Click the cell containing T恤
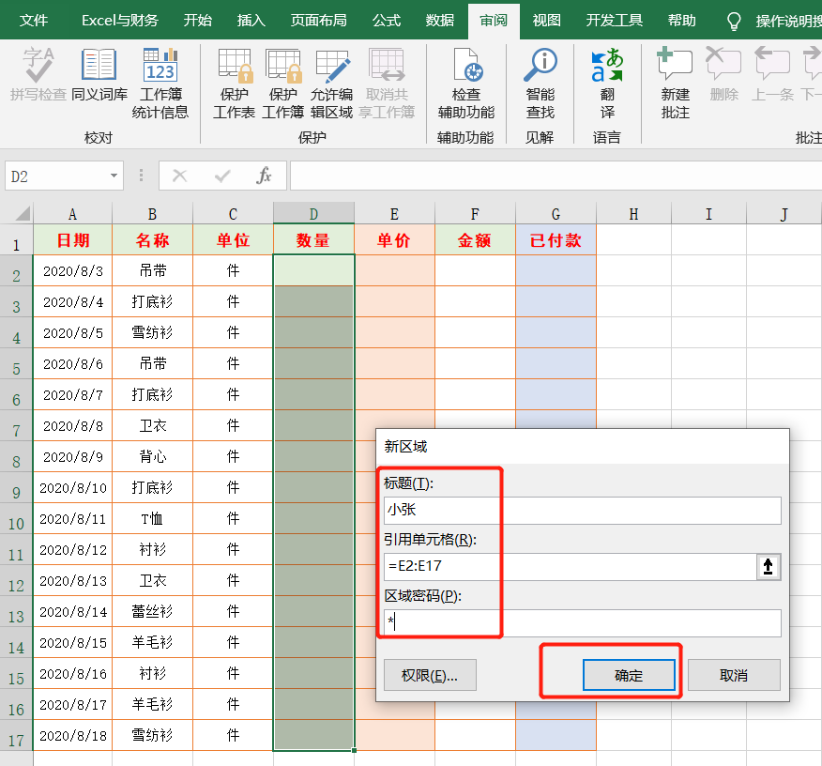Screen dimensions: 822x766 (x=153, y=519)
